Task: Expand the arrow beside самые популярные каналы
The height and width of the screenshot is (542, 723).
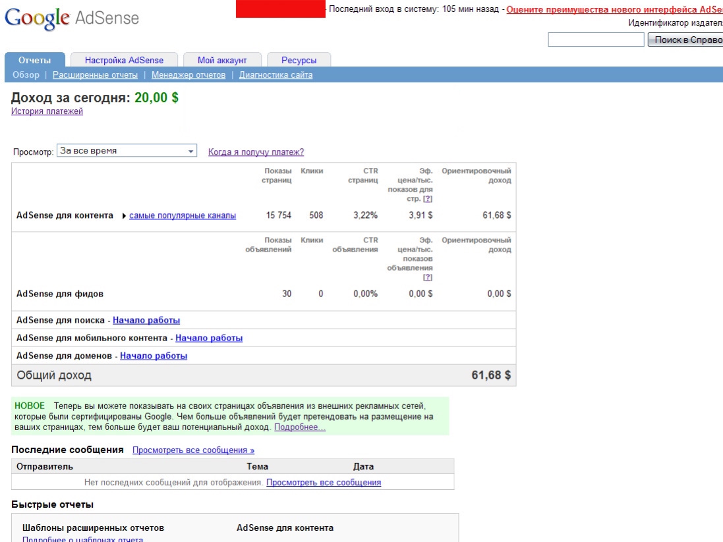Action: (x=124, y=216)
